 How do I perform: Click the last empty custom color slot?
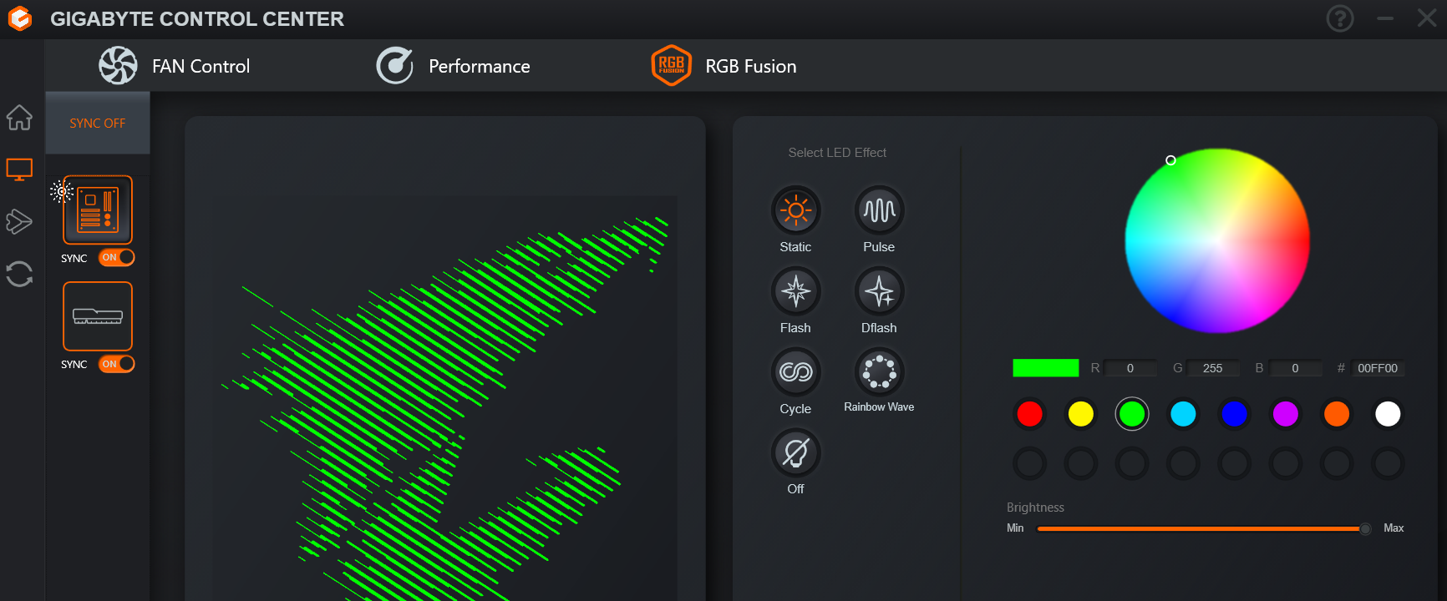(1388, 463)
